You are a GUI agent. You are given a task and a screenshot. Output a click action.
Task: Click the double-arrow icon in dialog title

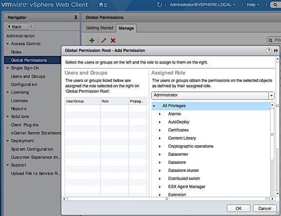tap(276, 51)
